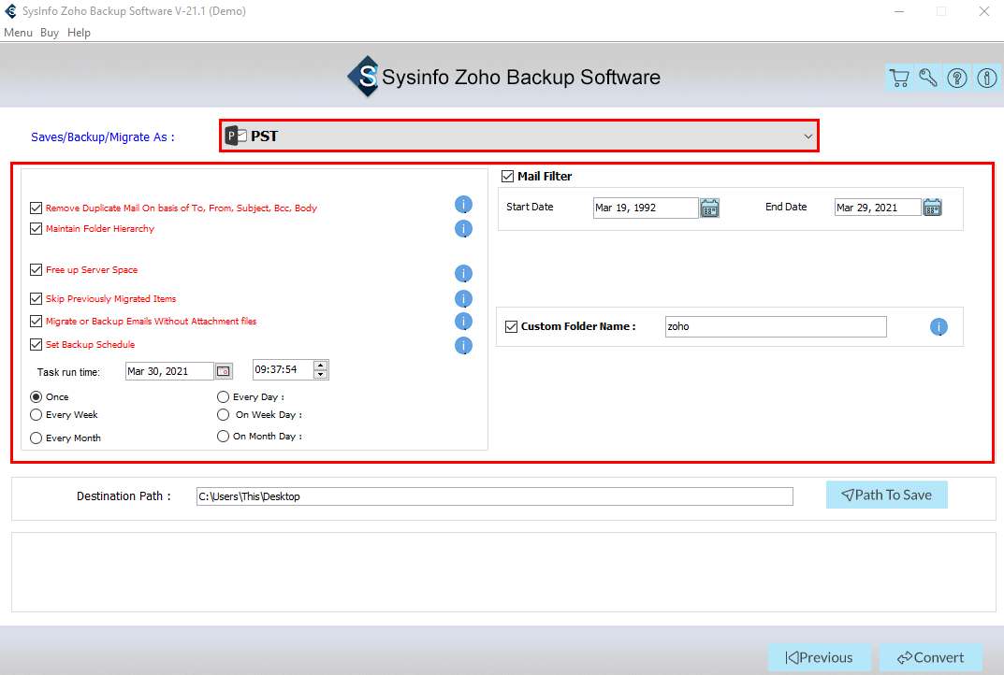Click the Convert button
The image size is (1004, 675).
930,657
